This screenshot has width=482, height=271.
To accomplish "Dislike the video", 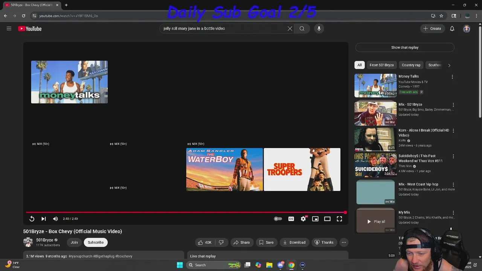I will (221, 242).
